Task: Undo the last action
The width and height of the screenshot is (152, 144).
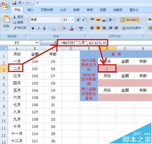Action: point(20,3)
